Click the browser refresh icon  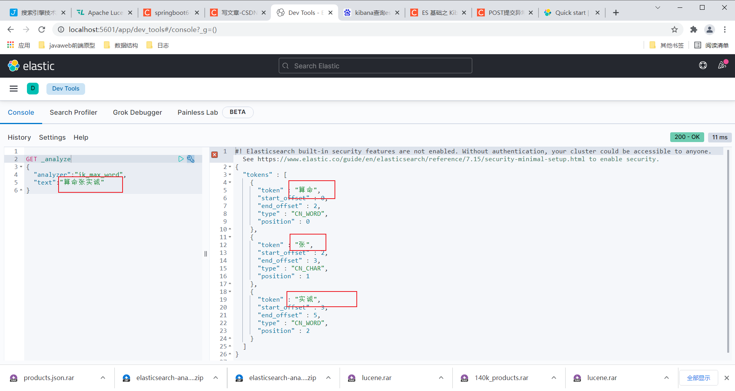[x=42, y=29]
